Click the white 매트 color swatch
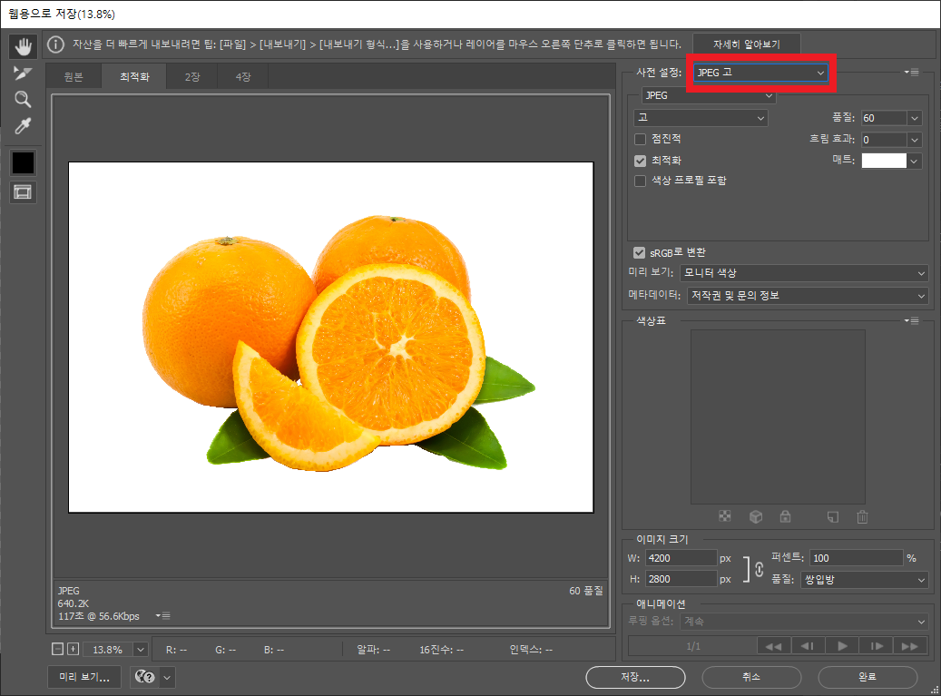This screenshot has width=941, height=696. point(883,161)
